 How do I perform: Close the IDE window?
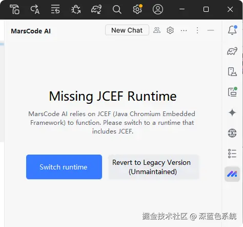(x=230, y=9)
